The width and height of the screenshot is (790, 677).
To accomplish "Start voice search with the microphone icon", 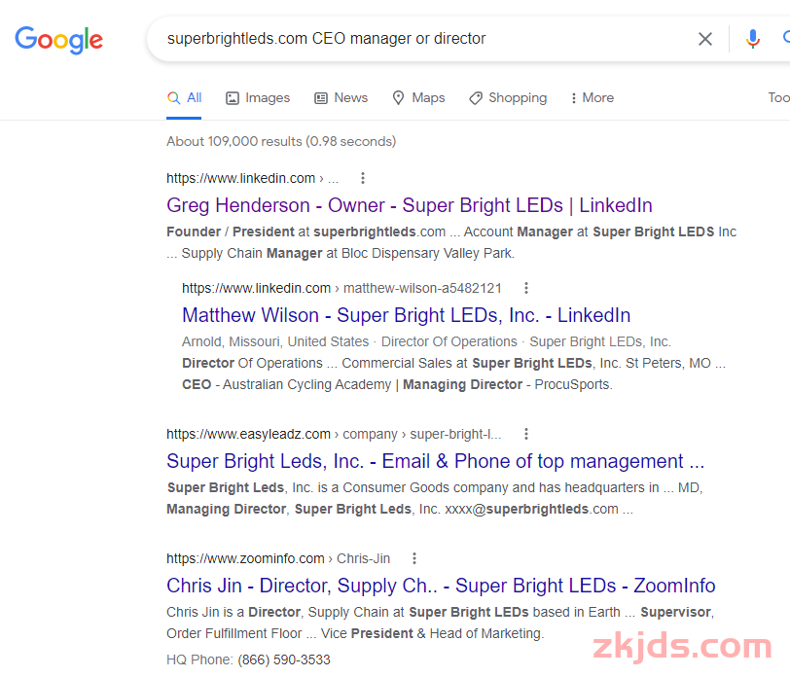I will pyautogui.click(x=753, y=39).
